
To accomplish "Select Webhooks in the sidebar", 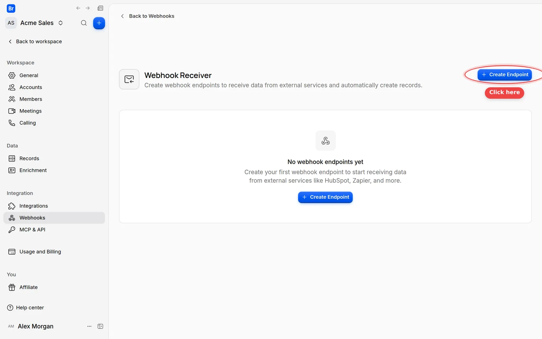I will pyautogui.click(x=54, y=218).
